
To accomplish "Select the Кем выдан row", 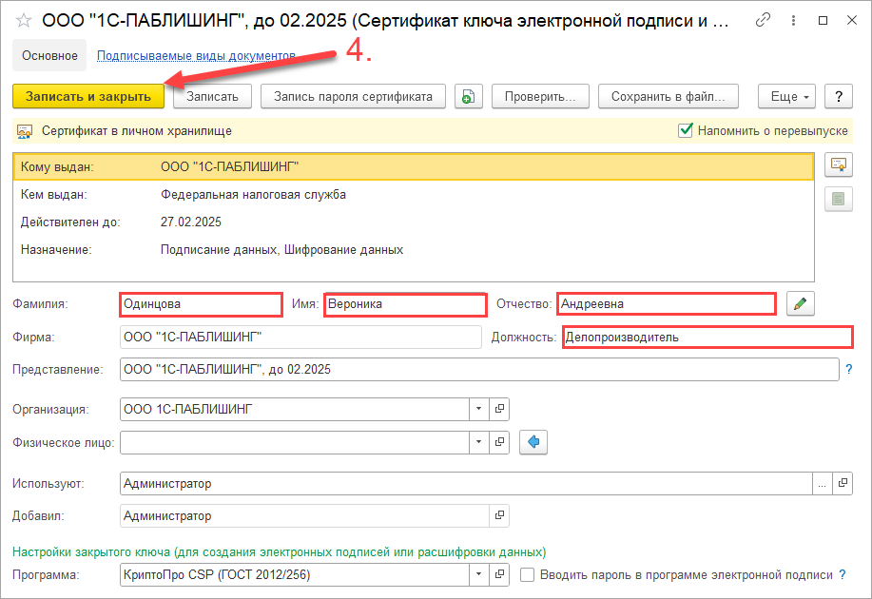I will [414, 195].
